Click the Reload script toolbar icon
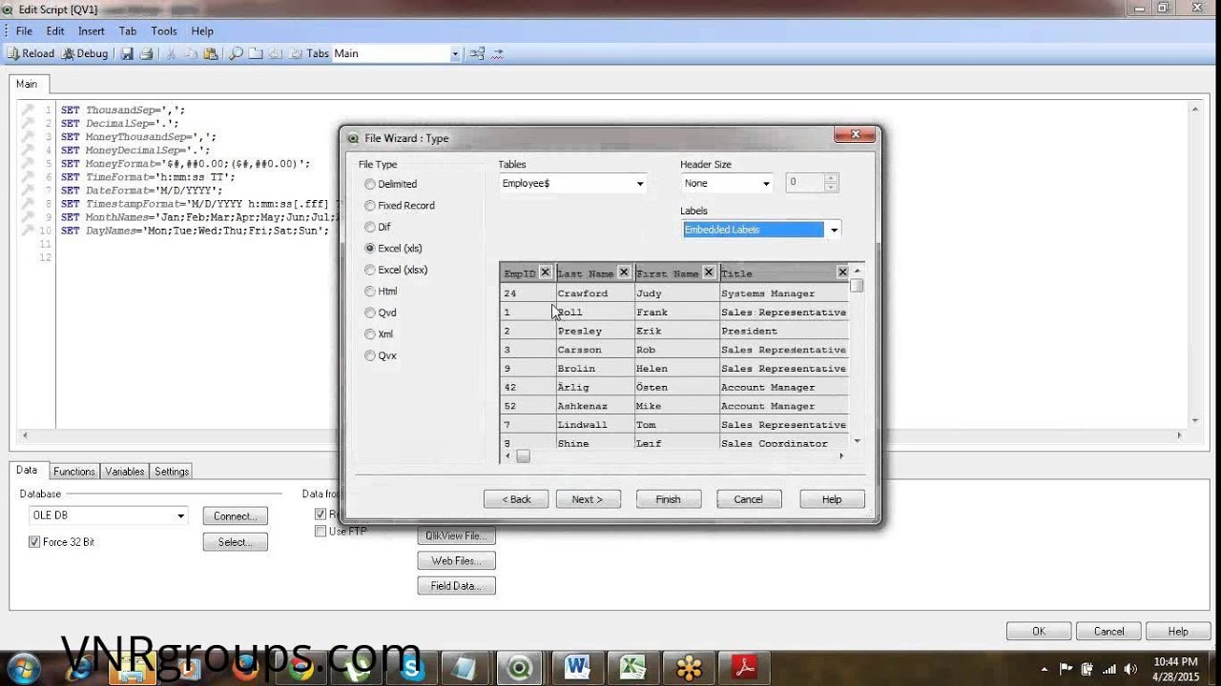This screenshot has width=1221, height=686. (x=31, y=53)
